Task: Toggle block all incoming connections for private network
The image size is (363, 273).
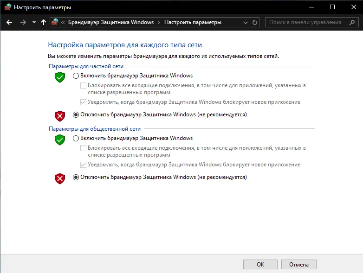Action: coord(84,86)
